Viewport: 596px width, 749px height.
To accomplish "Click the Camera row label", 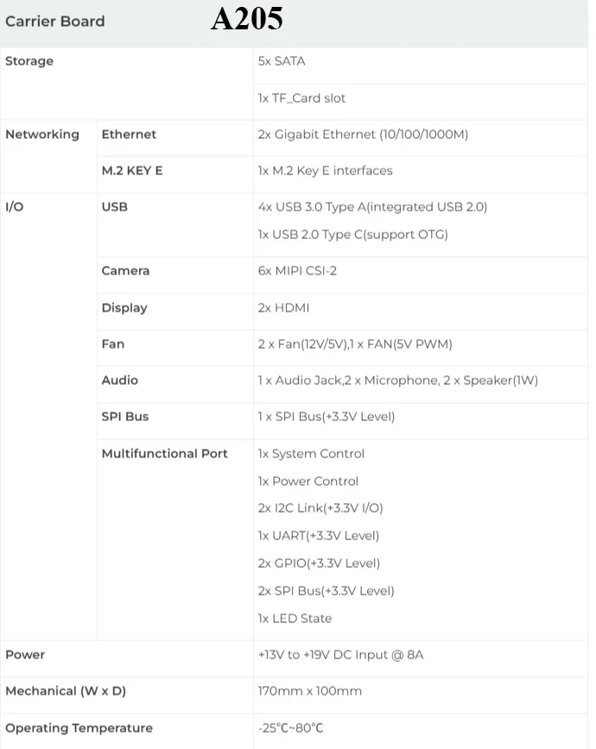I will 125,271.
